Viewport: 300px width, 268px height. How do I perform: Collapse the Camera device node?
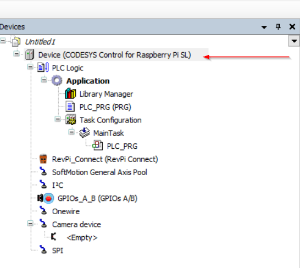coord(30,223)
